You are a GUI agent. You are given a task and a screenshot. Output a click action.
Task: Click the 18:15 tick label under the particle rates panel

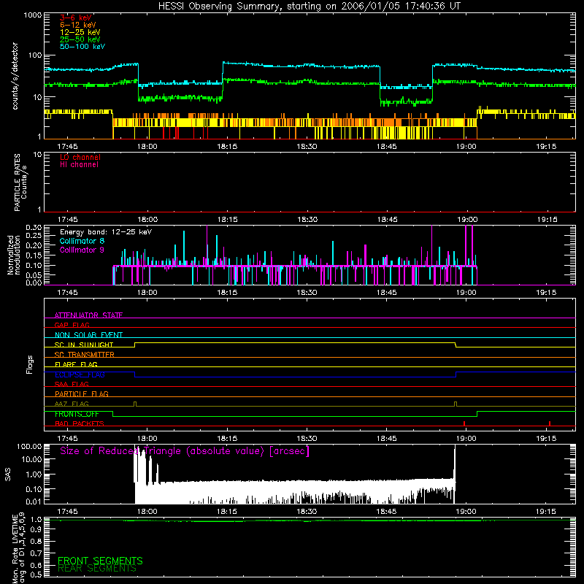(x=227, y=220)
